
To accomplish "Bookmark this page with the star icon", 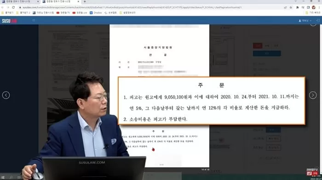I will (x=291, y=7).
